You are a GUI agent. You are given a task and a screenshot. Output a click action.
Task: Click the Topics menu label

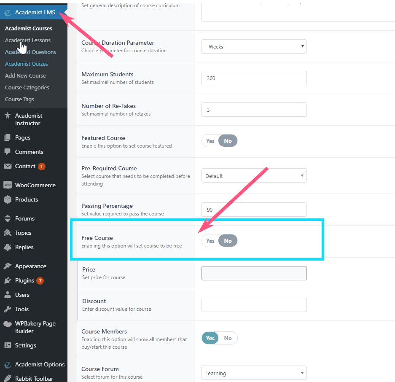[x=23, y=233]
